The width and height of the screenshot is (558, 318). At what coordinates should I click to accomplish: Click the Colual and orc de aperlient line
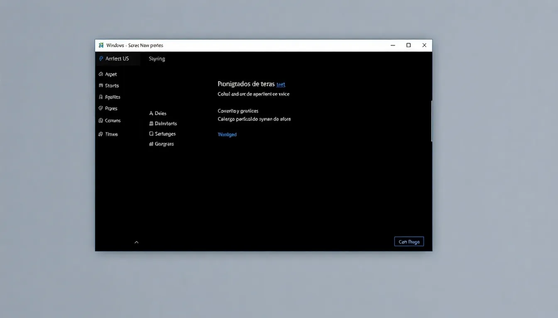coord(254,94)
